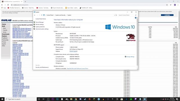Click the Chrome address bar
This screenshot has height=101, width=180.
(88, 5)
